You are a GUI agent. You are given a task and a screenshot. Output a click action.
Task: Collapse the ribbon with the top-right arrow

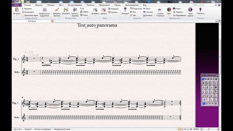click(x=216, y=5)
